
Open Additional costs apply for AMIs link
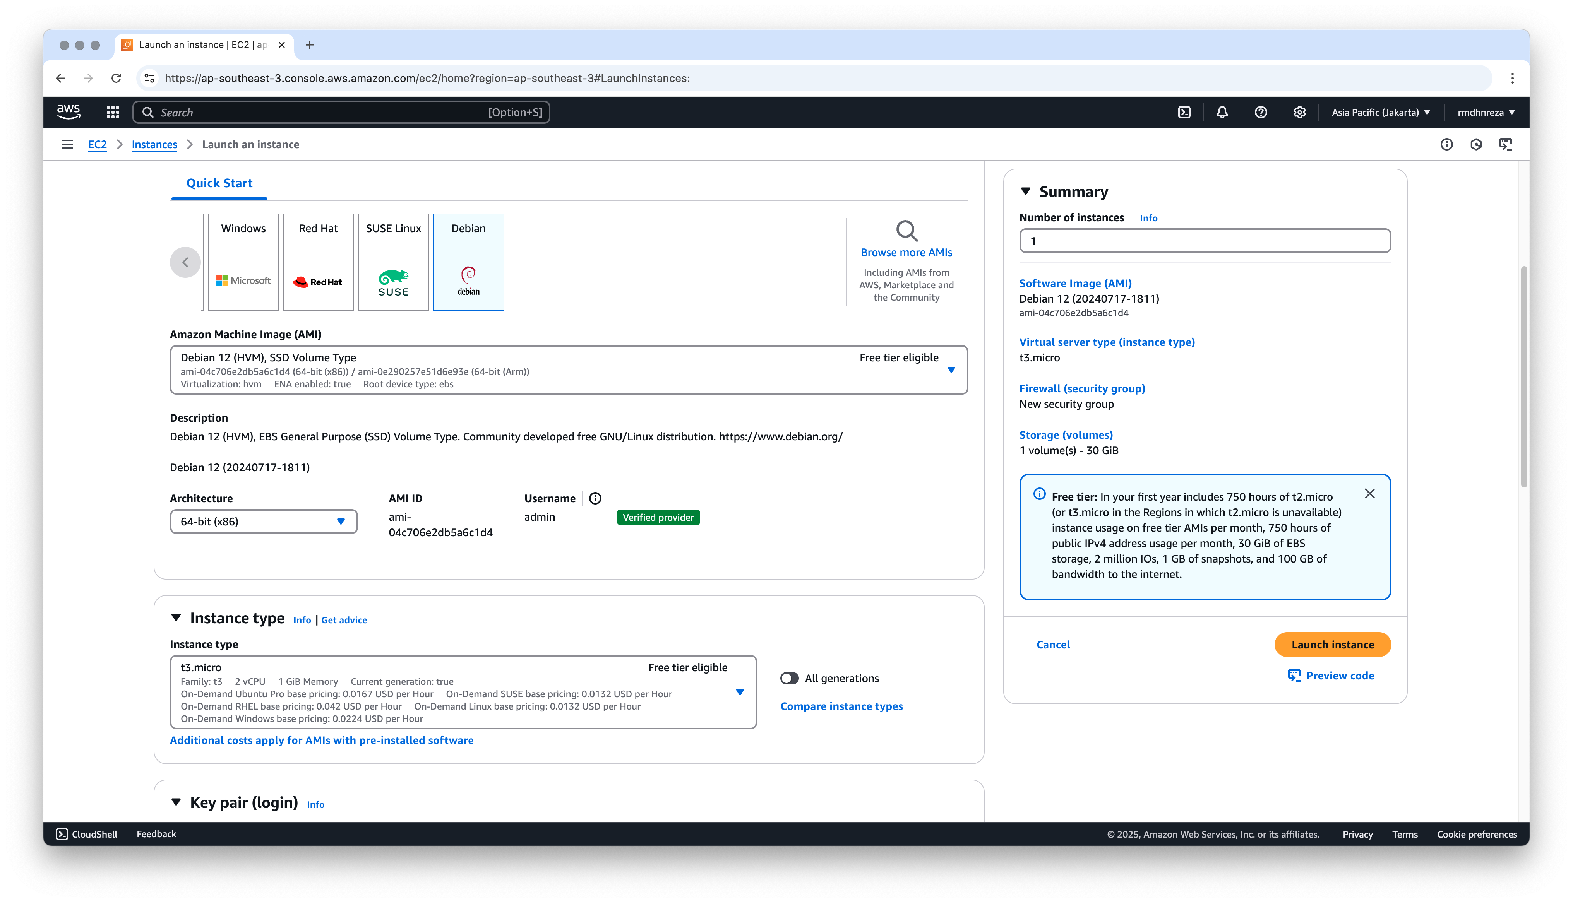pyautogui.click(x=321, y=740)
